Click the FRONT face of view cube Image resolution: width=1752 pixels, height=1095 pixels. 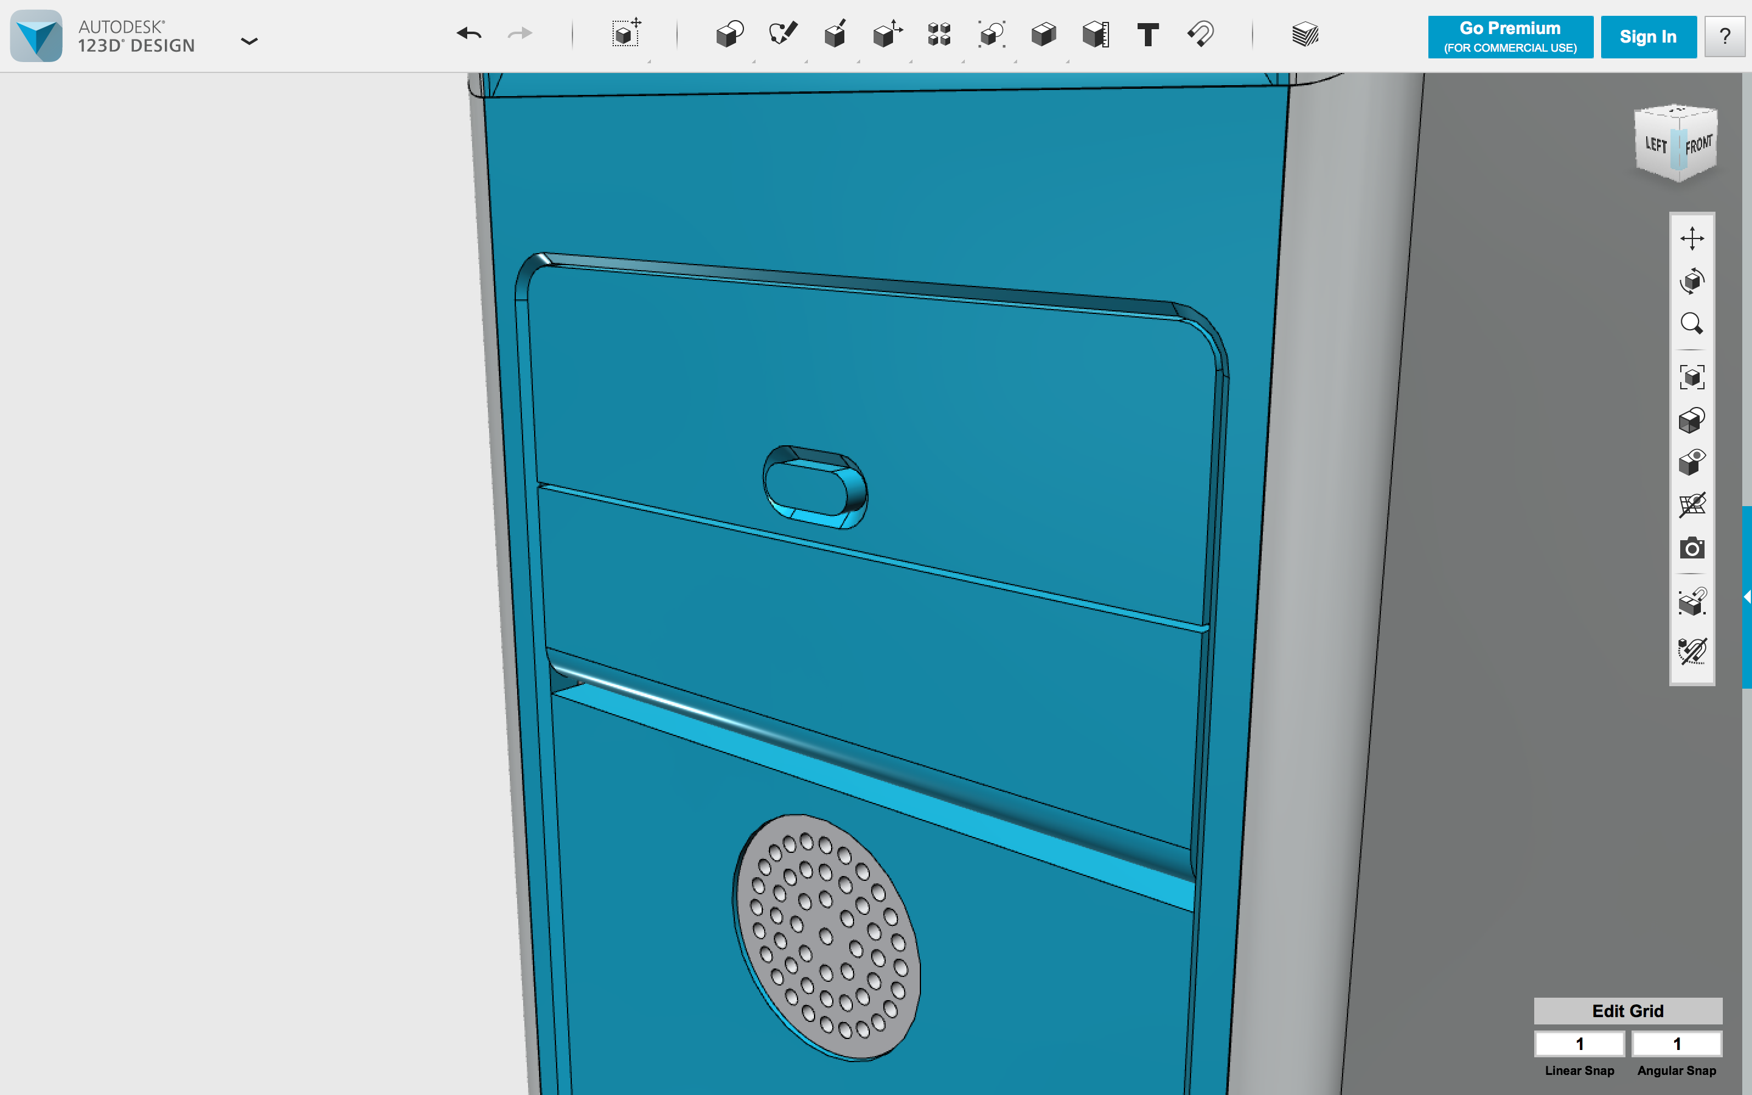click(1698, 145)
